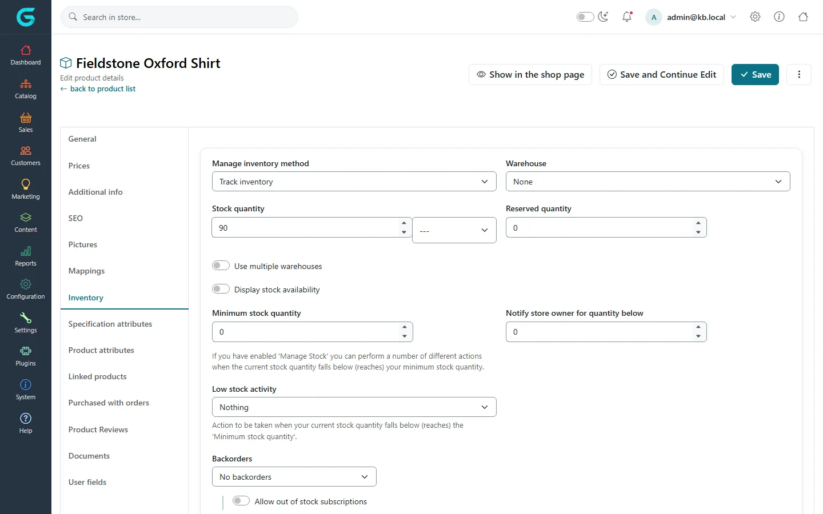This screenshot has width=823, height=514.
Task: Open the three-dot more actions menu
Action: pos(799,74)
